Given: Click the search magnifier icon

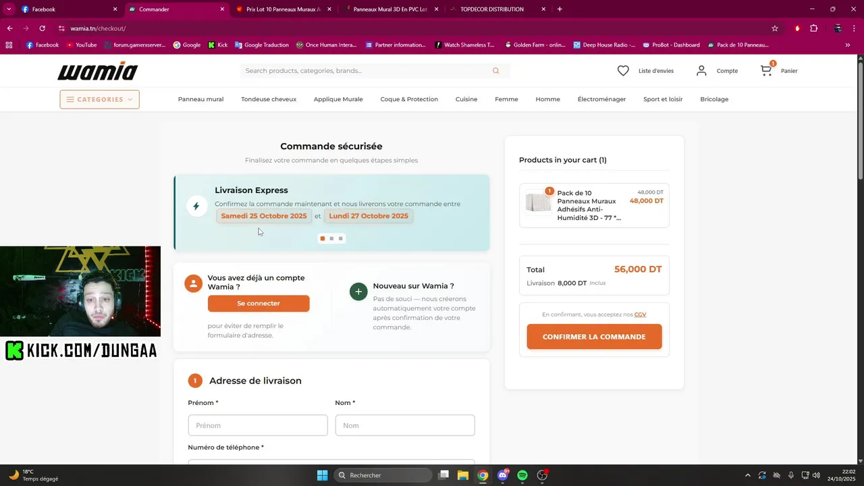Looking at the screenshot, I should (x=495, y=71).
